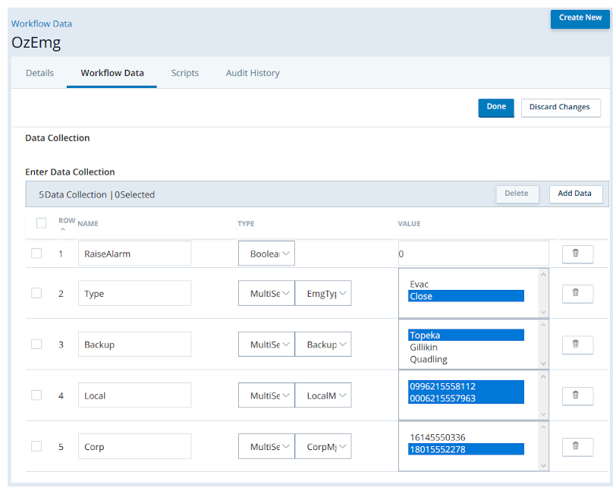The height and width of the screenshot is (491, 616).
Task: Click the disabled Delete button
Action: tap(517, 194)
